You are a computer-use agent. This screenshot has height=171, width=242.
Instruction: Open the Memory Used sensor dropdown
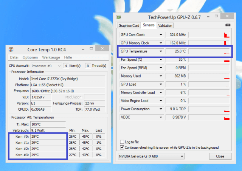click(161, 76)
